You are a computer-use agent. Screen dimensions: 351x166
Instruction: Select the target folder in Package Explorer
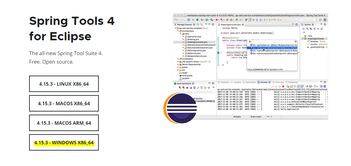183,73
